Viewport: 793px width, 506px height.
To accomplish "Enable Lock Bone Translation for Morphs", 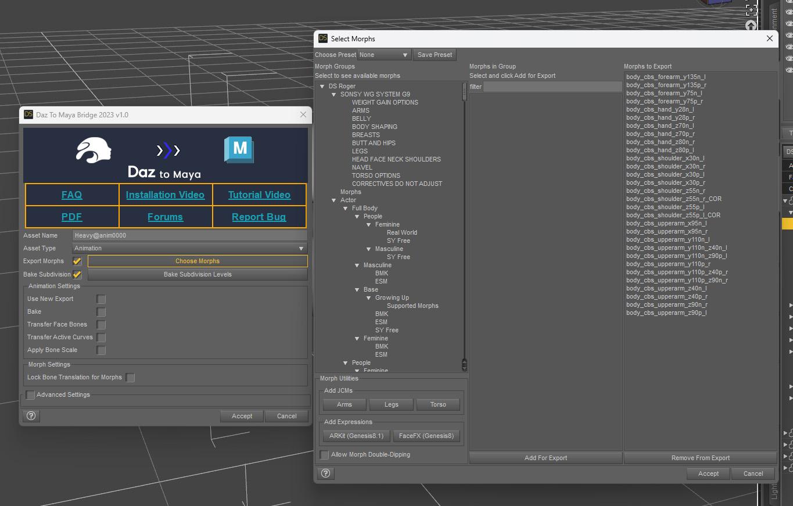I will pyautogui.click(x=130, y=378).
